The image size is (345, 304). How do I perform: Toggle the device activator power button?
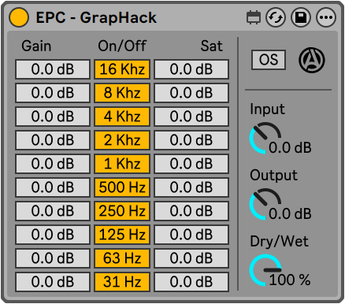point(19,17)
